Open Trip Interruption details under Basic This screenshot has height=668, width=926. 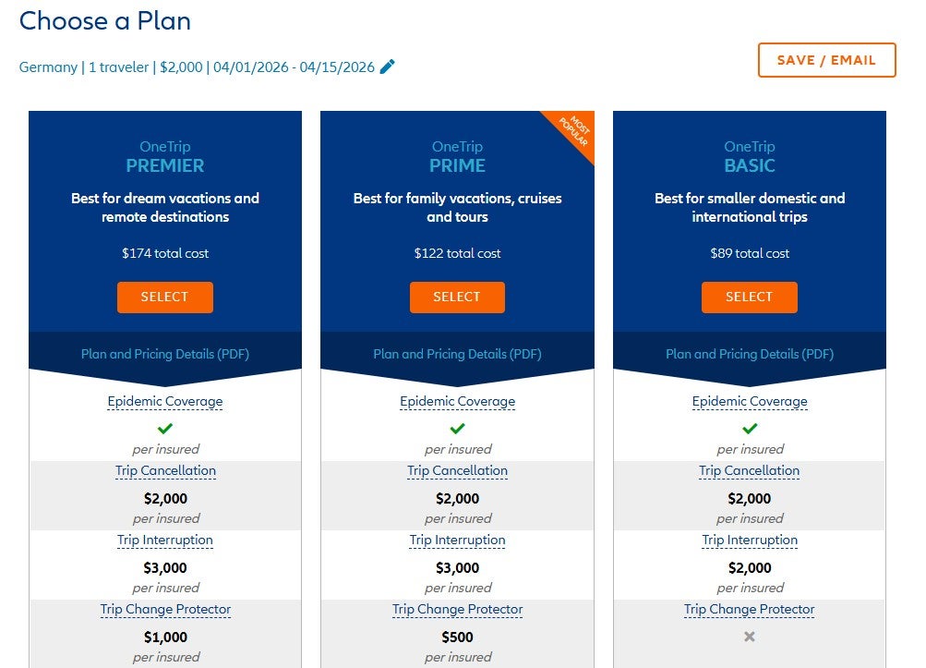(749, 540)
